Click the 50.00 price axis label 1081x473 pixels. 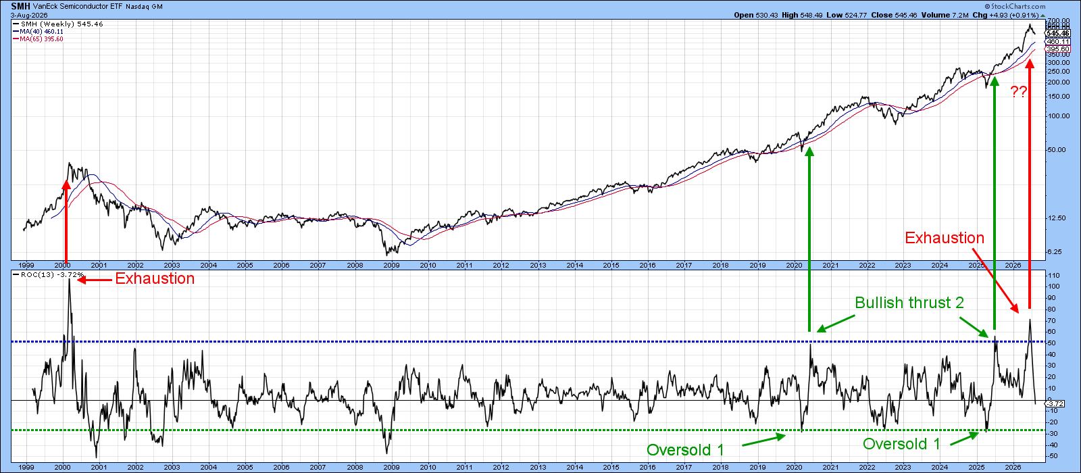point(1056,150)
